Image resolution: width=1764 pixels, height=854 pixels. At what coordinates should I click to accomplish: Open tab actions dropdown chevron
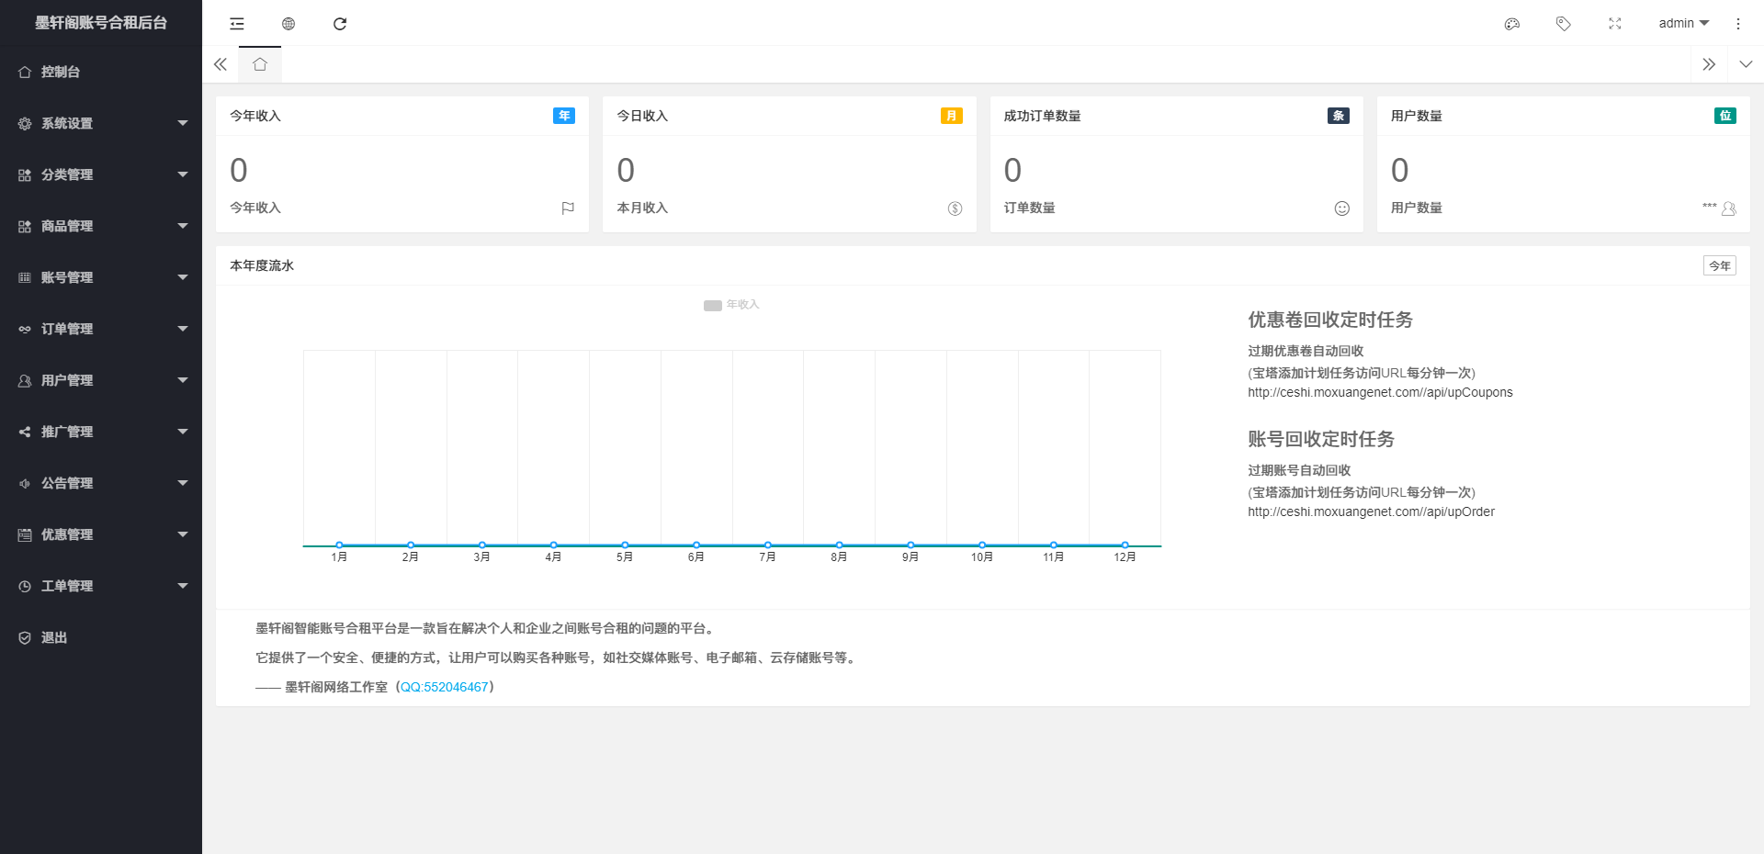(1746, 64)
